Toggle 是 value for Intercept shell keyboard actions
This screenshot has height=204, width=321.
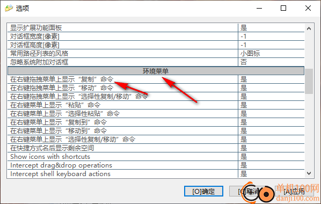271,174
